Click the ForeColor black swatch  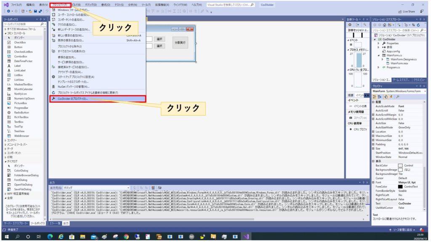[x=400, y=187]
